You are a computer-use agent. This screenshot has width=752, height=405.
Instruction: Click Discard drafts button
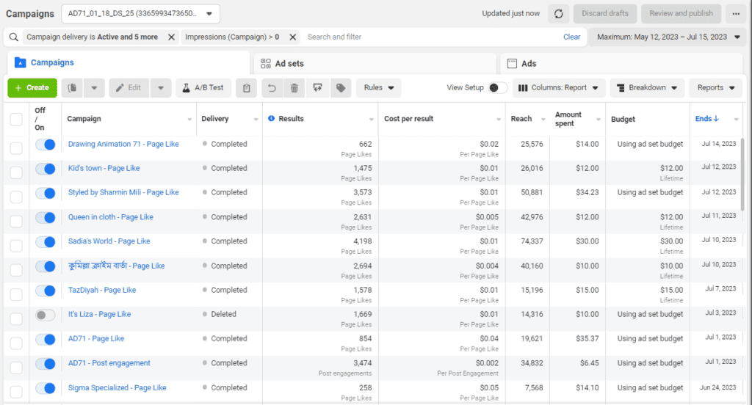point(605,14)
